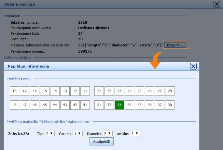
Task: Deselect the green tooth 33
Action: [x=119, y=105]
